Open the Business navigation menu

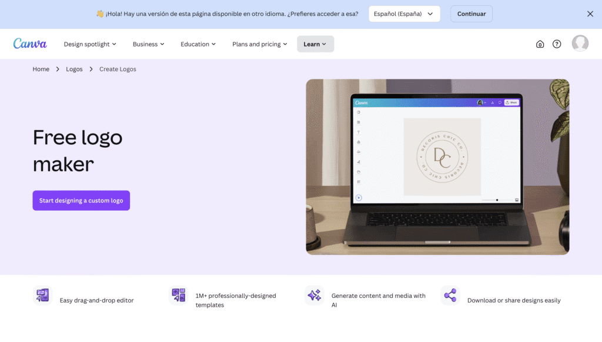148,44
